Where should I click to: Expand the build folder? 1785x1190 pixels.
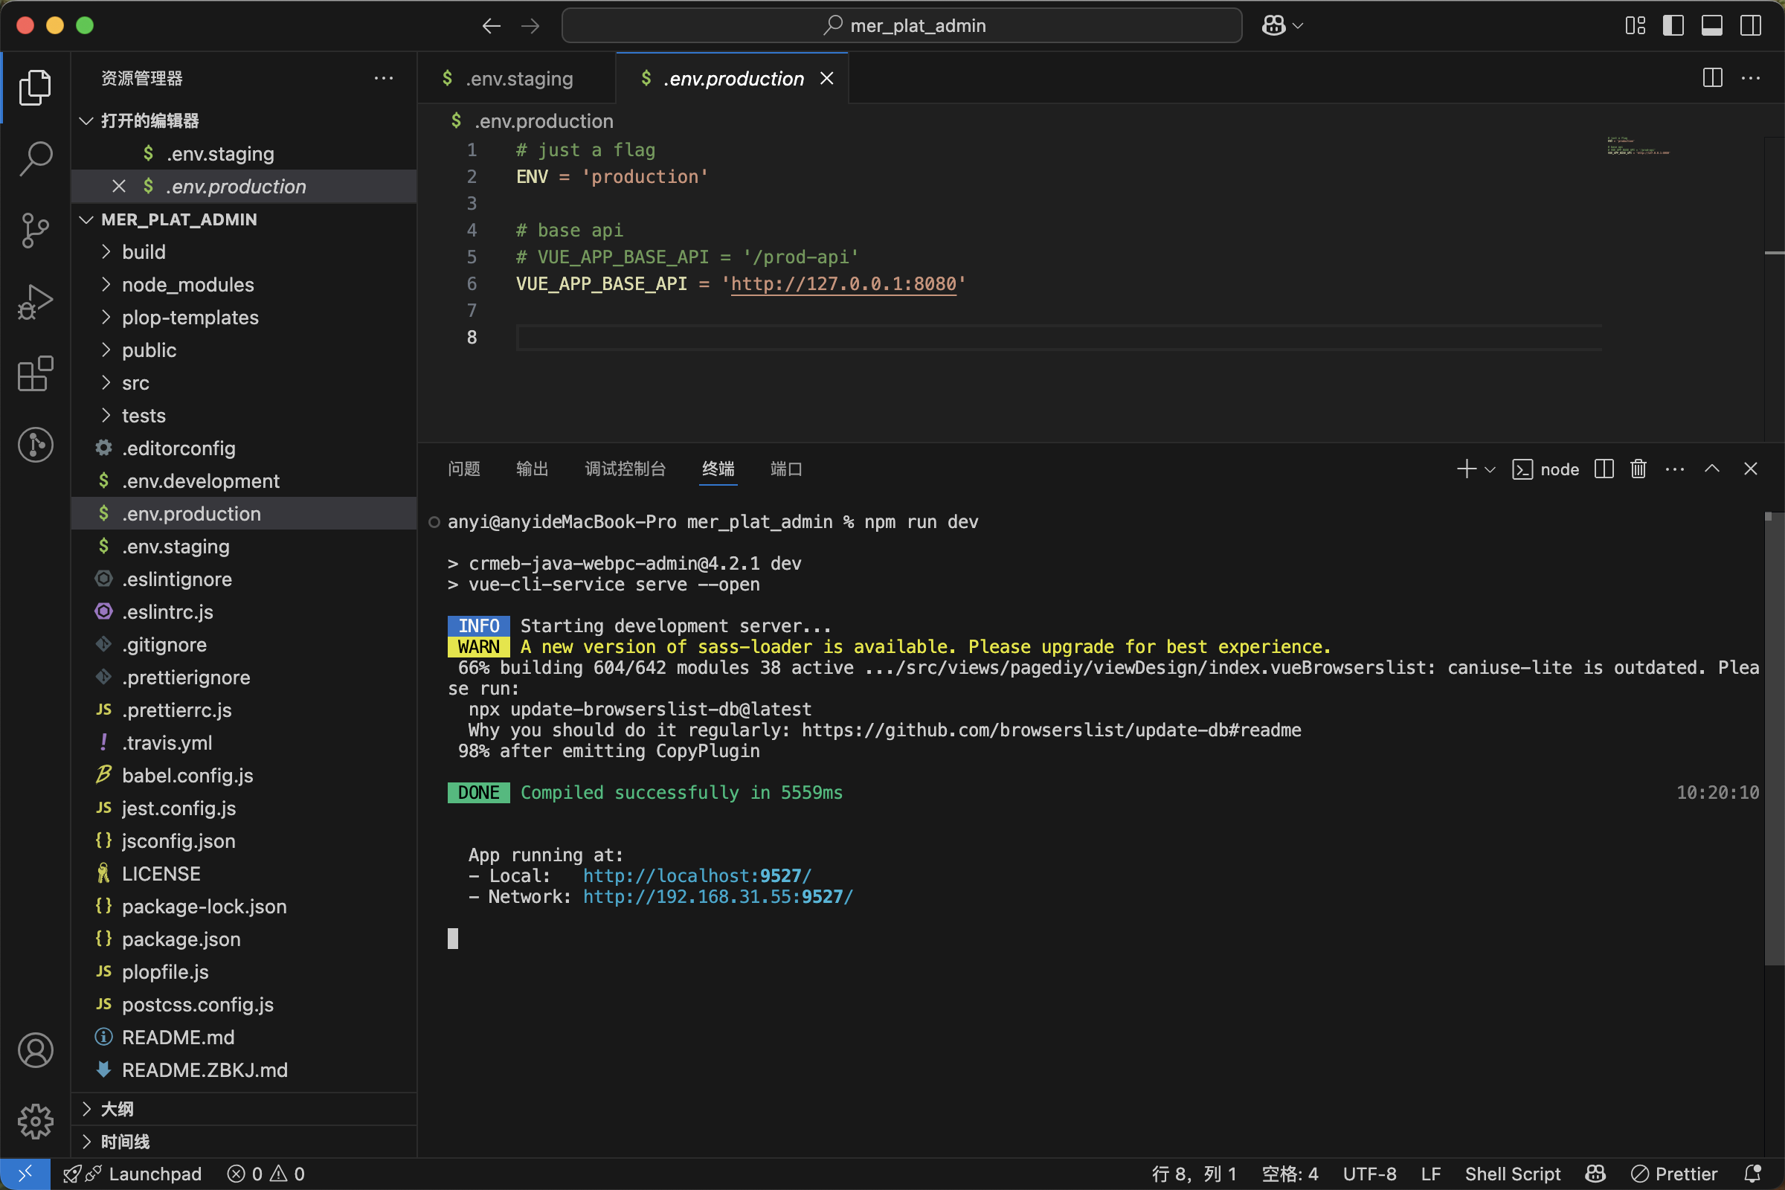[x=106, y=252]
